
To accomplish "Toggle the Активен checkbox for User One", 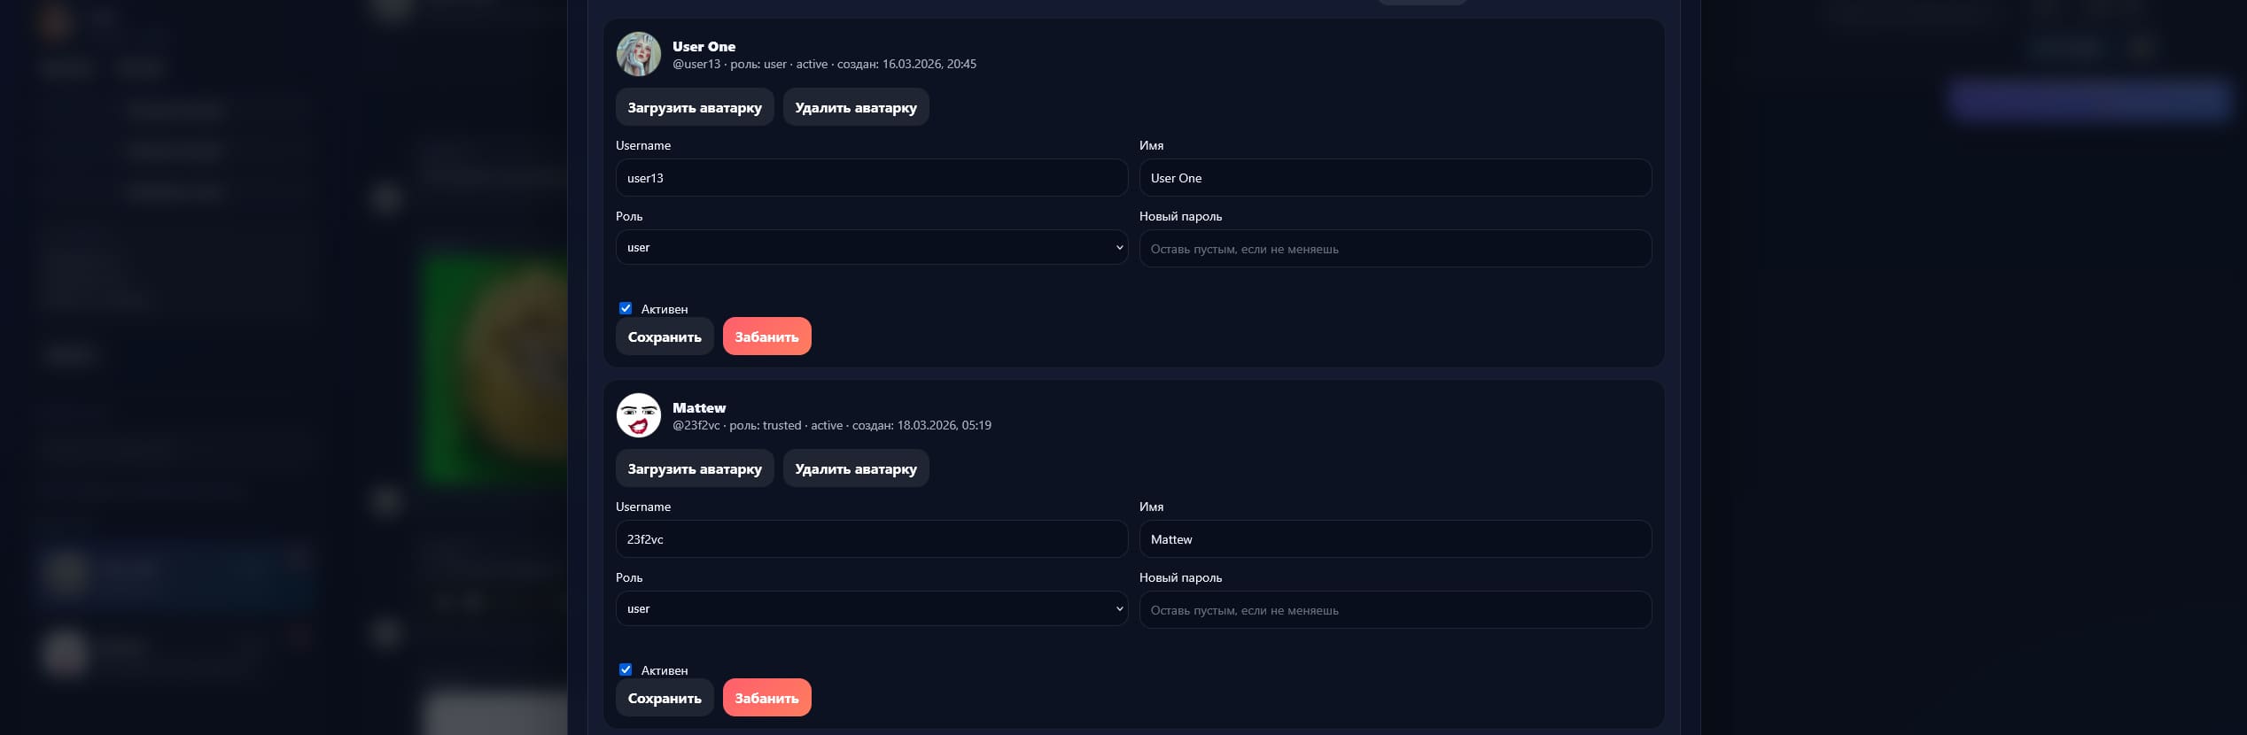I will click(x=626, y=308).
